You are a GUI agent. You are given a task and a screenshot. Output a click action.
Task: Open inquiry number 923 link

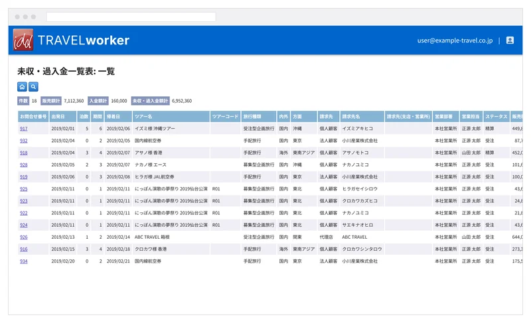(24, 201)
